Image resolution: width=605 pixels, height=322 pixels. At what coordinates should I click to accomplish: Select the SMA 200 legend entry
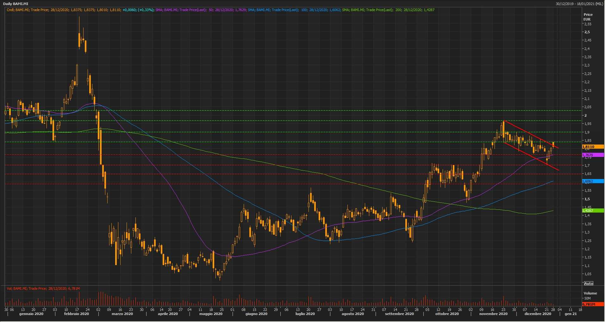coord(388,10)
